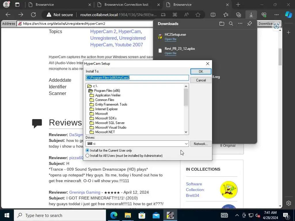Click the Type here to search box
295x221 pixels.
[60, 215]
